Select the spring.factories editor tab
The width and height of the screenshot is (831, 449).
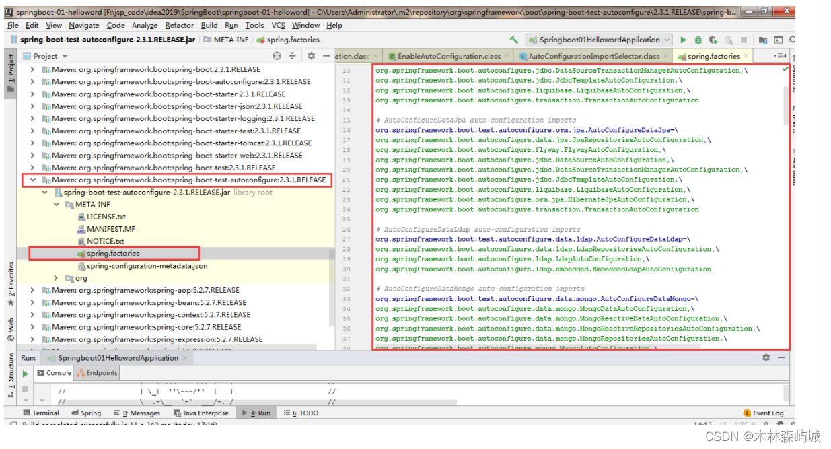pyautogui.click(x=713, y=57)
